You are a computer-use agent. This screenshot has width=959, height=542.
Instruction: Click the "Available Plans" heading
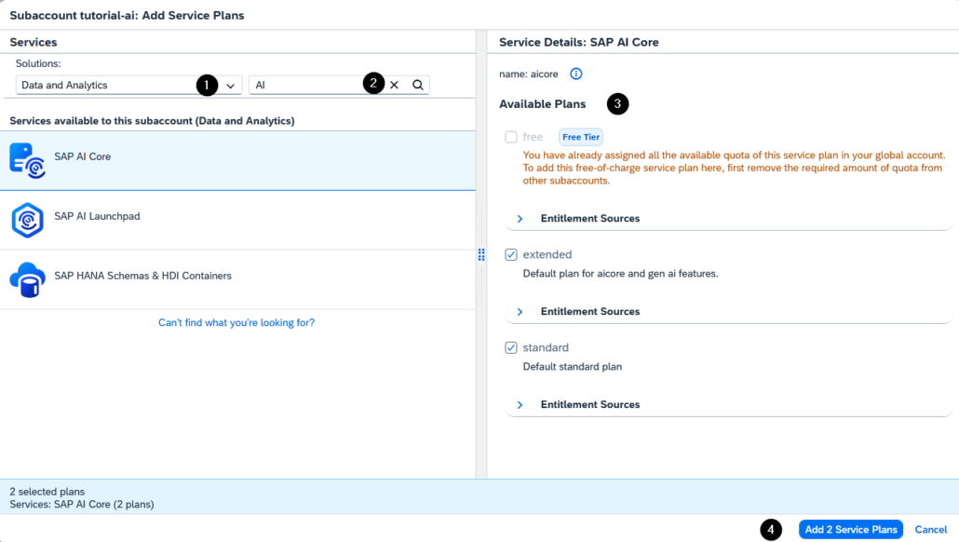point(543,104)
